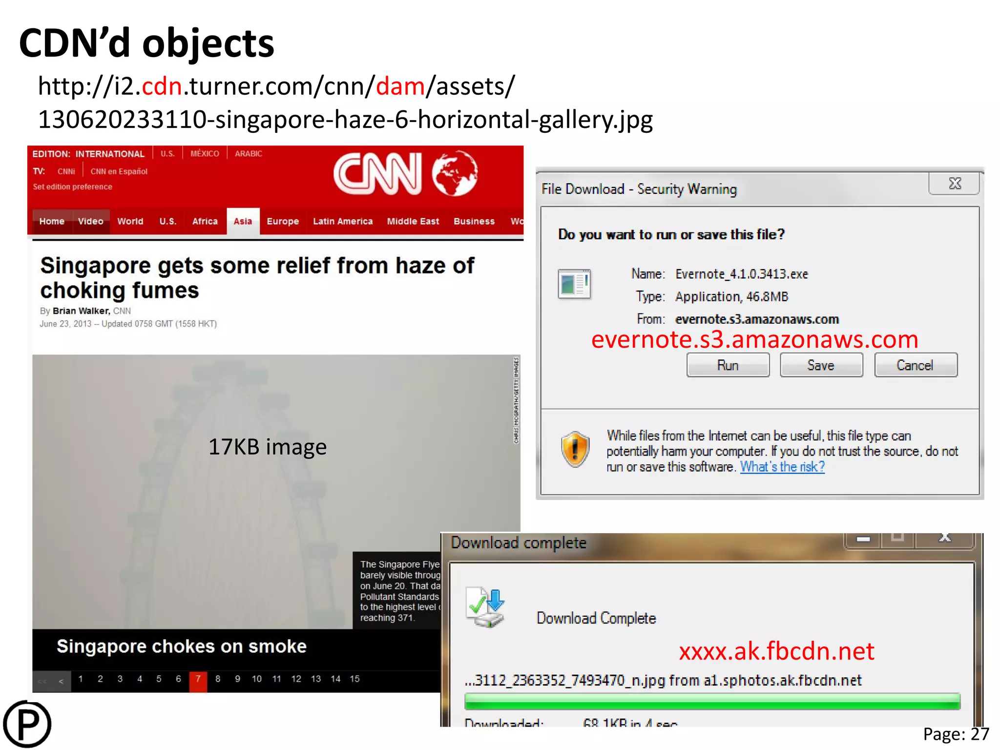The image size is (1000, 750).
Task: Go to gallery image 8
Action: click(x=218, y=679)
